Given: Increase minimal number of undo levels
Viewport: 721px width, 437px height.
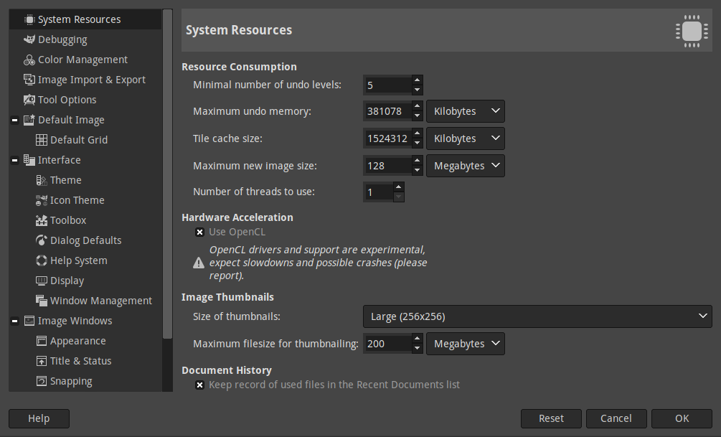Looking at the screenshot, I should click(x=417, y=80).
